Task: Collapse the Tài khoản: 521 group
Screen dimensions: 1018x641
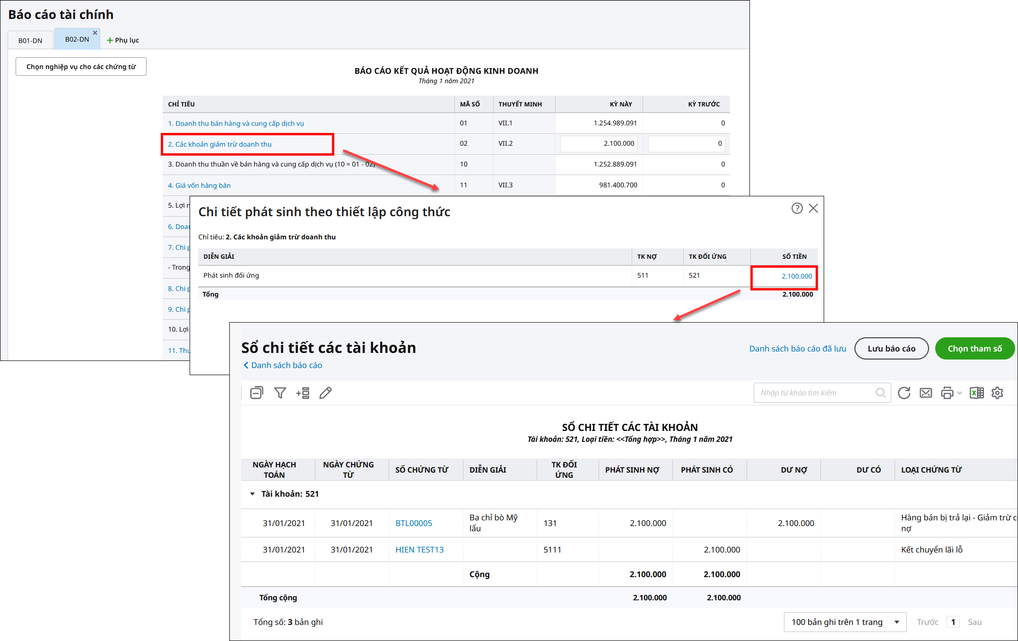Action: point(252,494)
